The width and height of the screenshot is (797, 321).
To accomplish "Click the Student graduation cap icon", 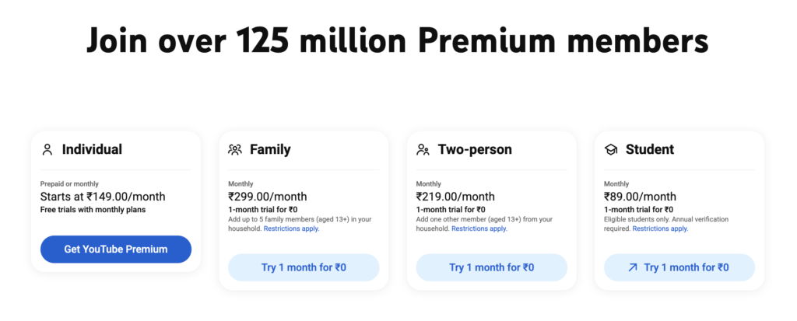I will pos(611,149).
